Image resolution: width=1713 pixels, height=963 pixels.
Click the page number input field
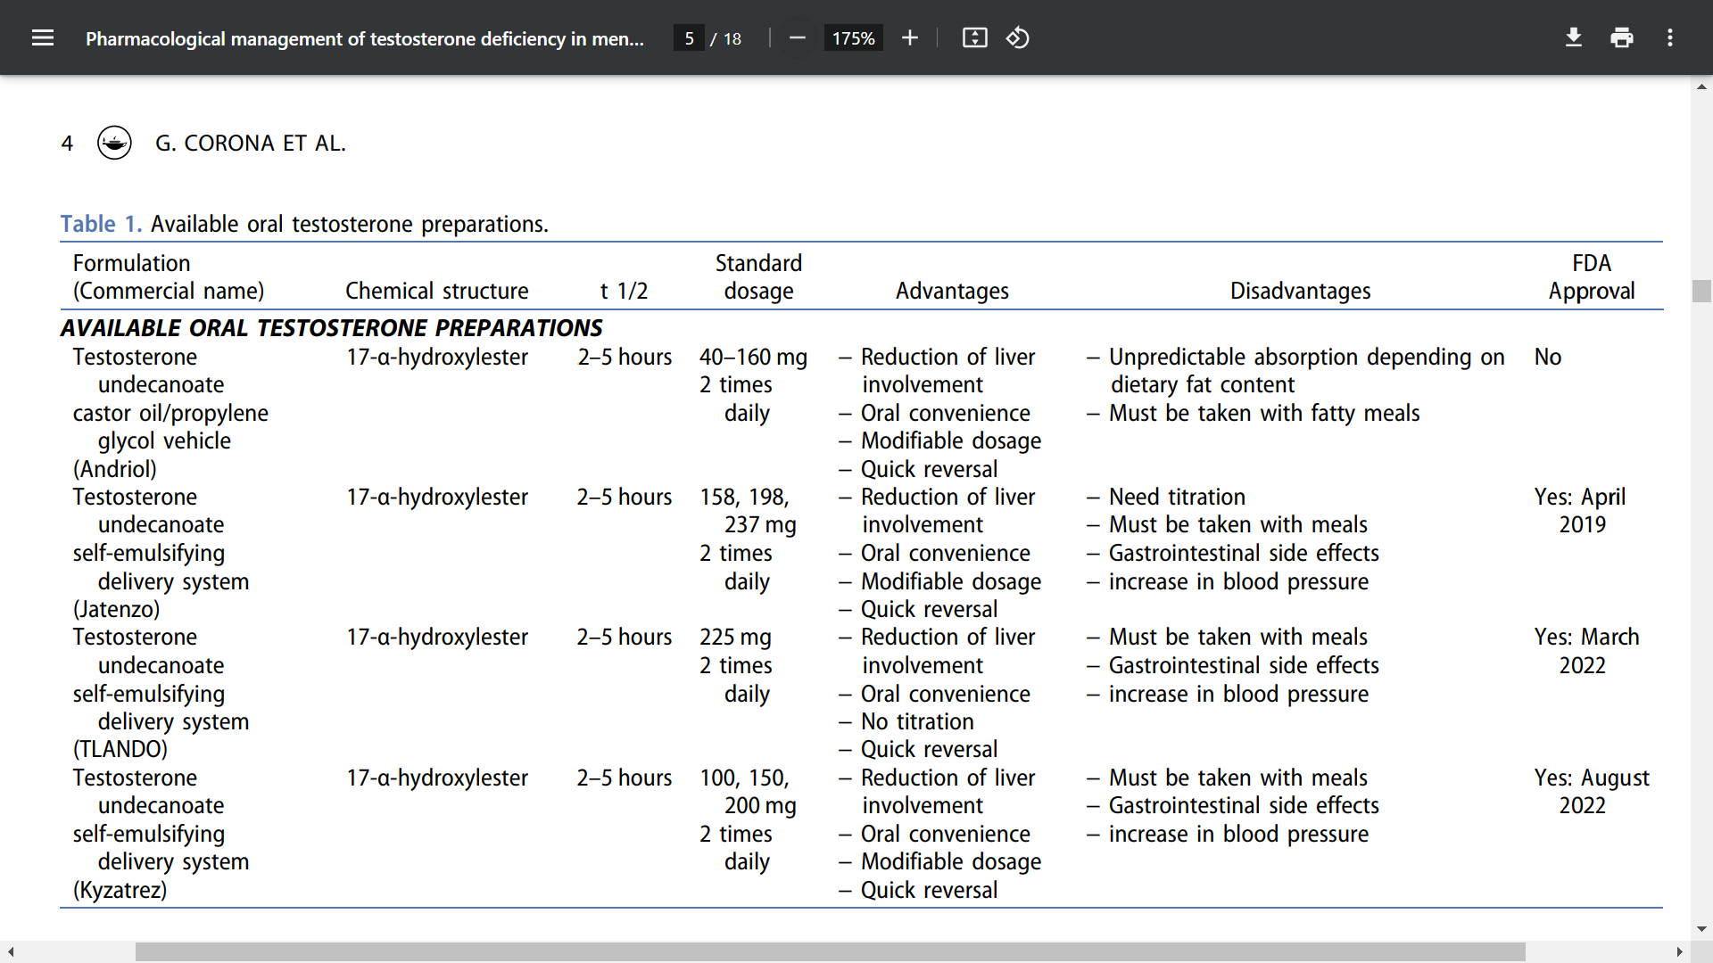click(x=689, y=38)
